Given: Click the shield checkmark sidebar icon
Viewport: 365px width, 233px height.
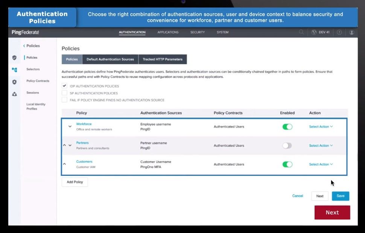Looking at the screenshot, I should pos(14,57).
